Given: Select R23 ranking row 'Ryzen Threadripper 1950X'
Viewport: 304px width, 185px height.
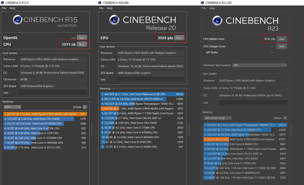Looking at the screenshot, I should (x=245, y=134).
